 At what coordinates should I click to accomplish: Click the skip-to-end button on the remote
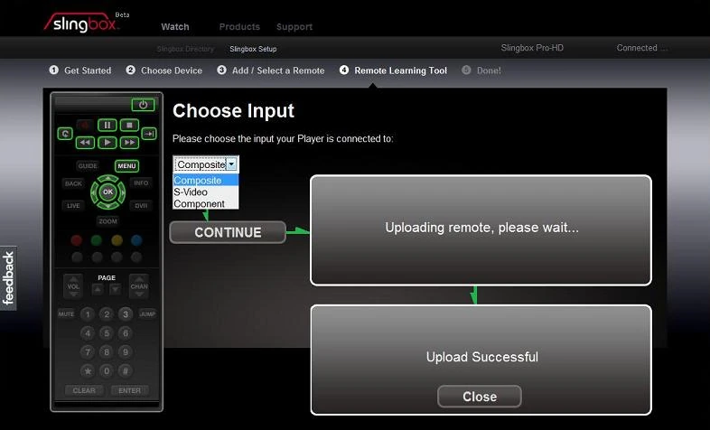149,134
